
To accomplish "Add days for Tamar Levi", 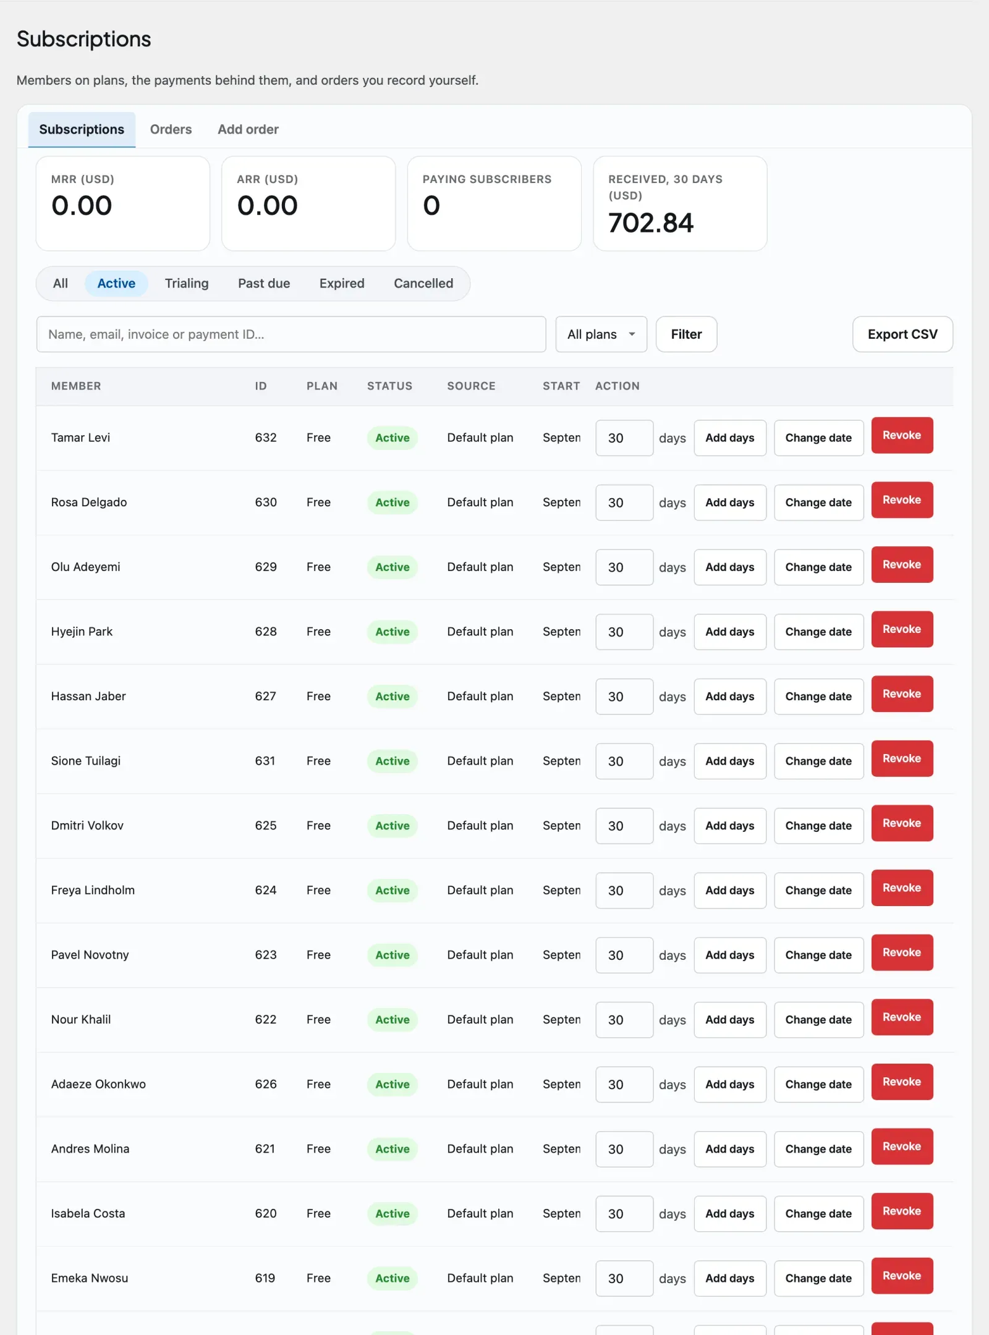I will (730, 438).
